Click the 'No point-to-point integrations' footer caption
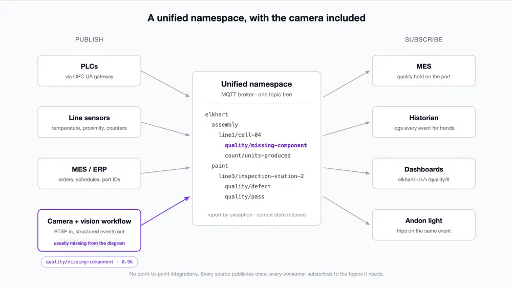 [257, 274]
